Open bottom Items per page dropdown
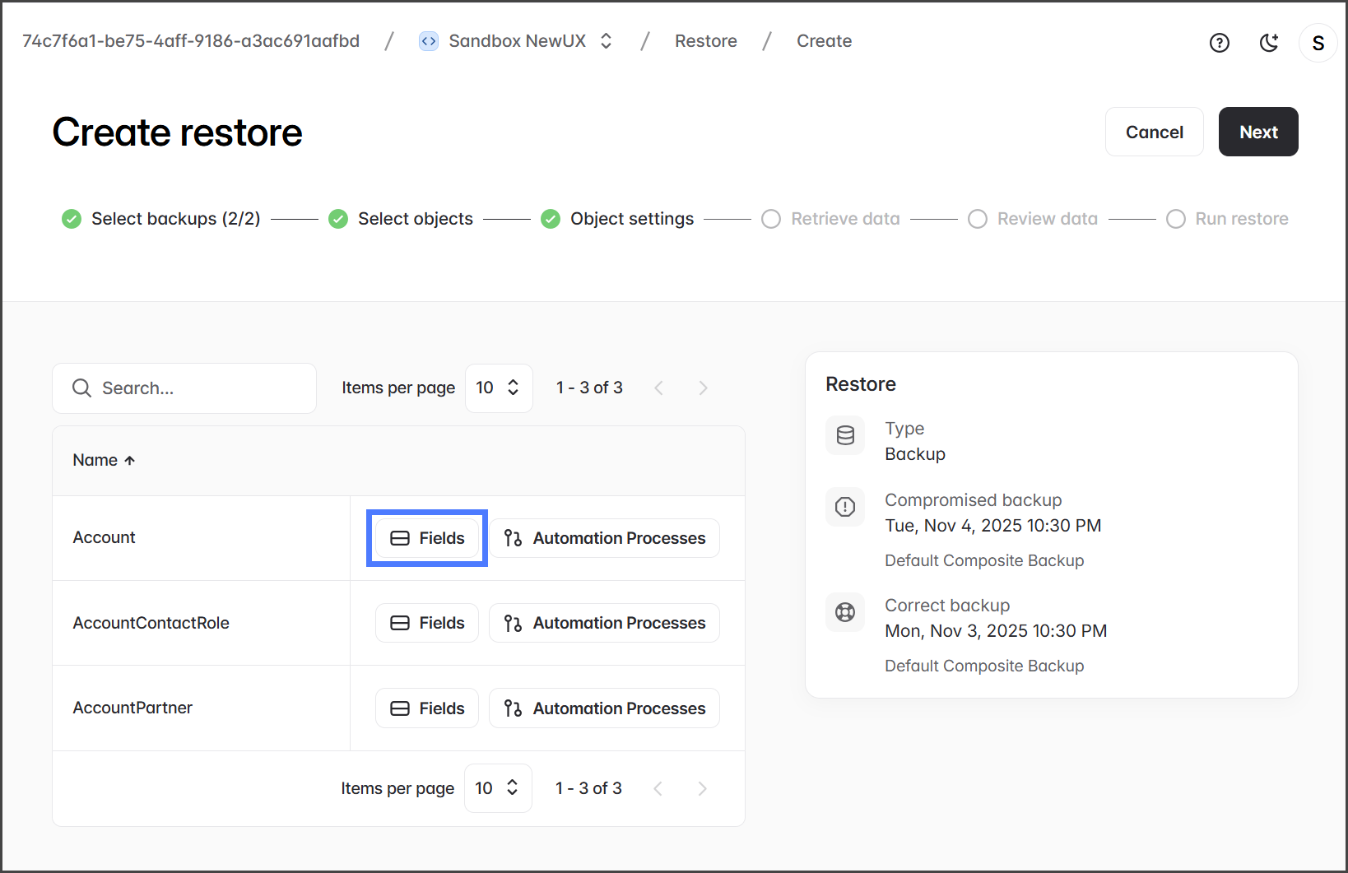This screenshot has height=873, width=1348. [497, 788]
